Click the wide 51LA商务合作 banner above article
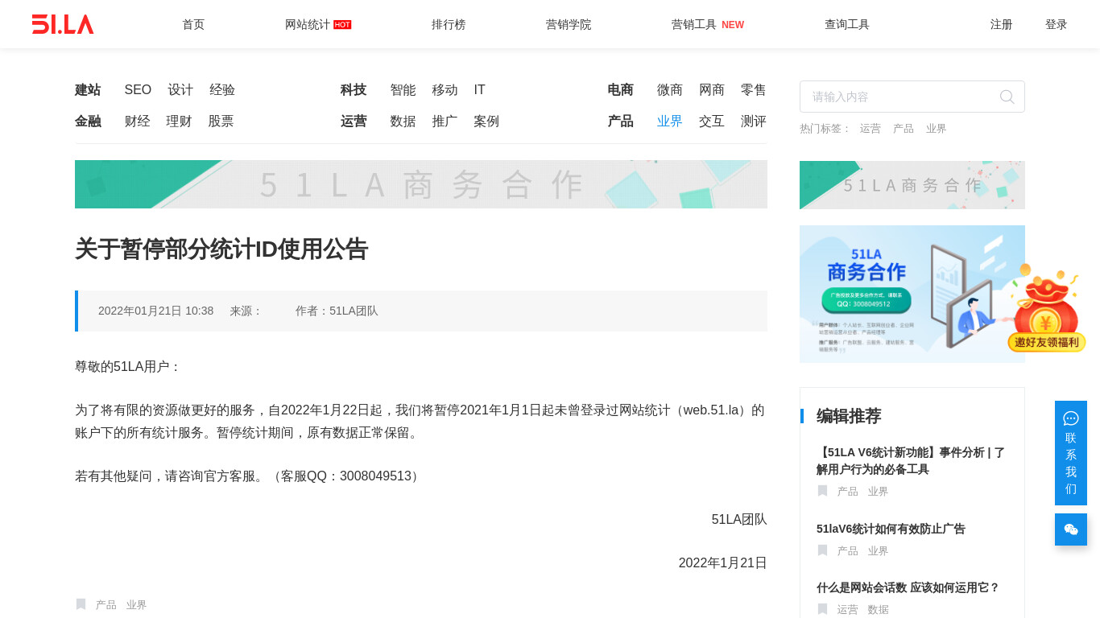Image resolution: width=1100 pixels, height=618 pixels. click(421, 184)
